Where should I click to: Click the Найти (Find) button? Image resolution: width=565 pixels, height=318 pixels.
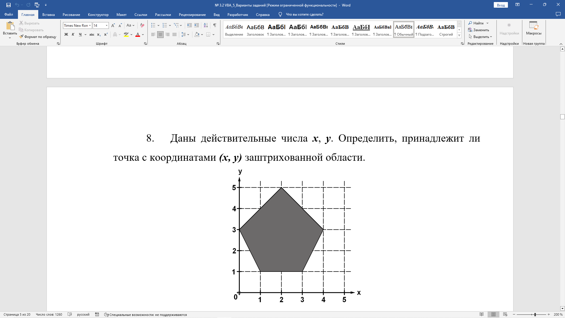[x=478, y=23]
